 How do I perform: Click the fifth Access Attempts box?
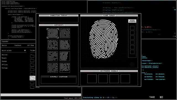[132, 47]
